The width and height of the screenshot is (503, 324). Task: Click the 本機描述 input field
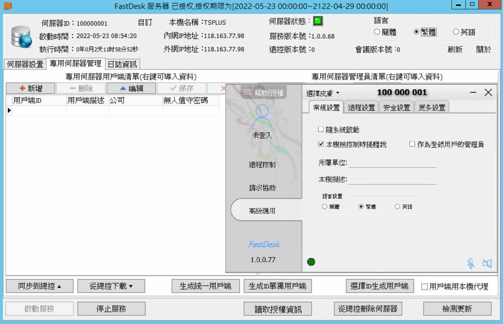[392, 179]
